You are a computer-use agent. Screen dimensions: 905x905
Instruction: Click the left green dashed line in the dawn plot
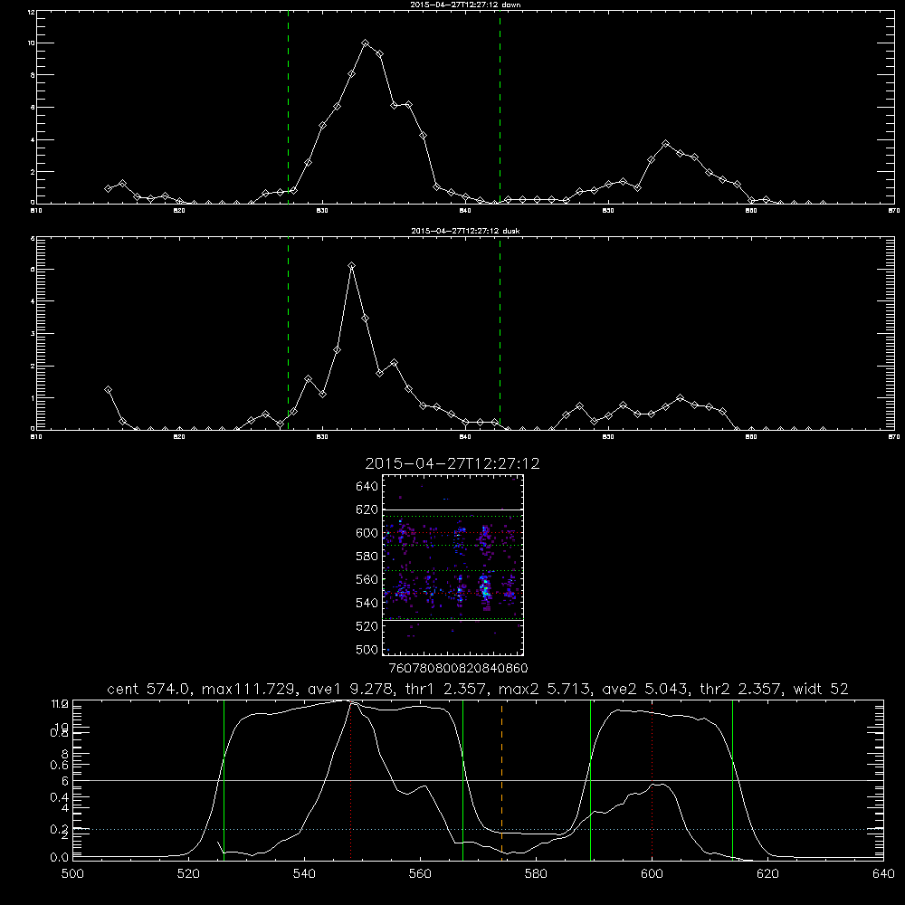tap(289, 110)
